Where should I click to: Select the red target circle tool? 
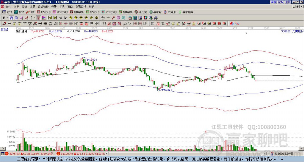coord(61,24)
